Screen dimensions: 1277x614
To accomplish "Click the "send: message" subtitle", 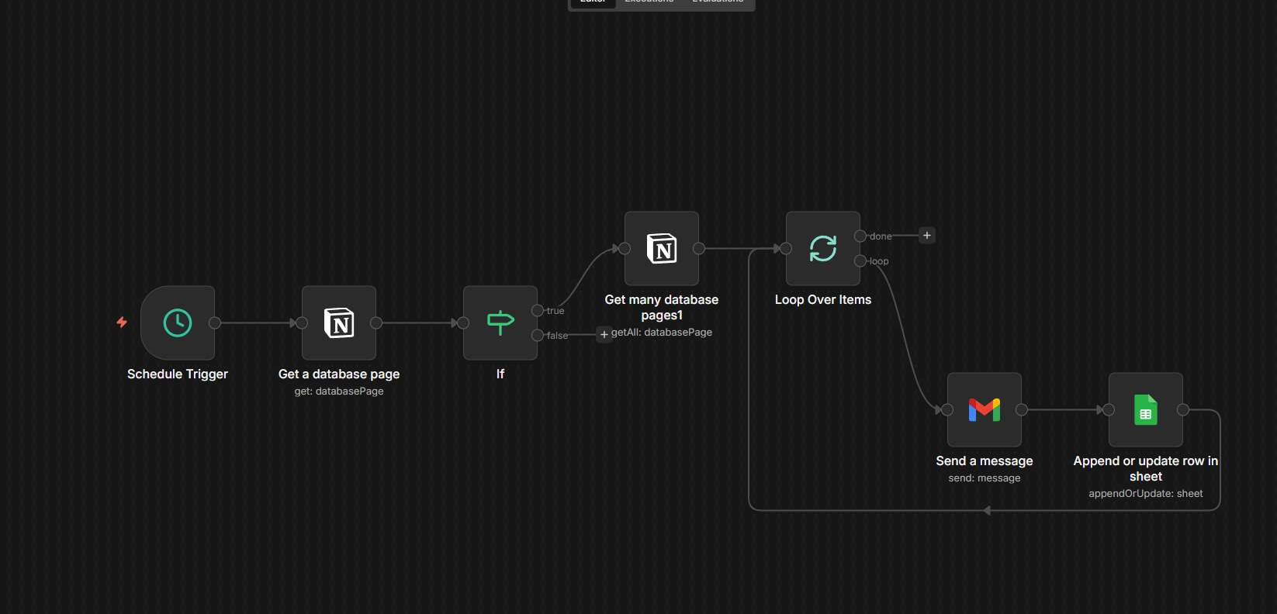I will [985, 478].
